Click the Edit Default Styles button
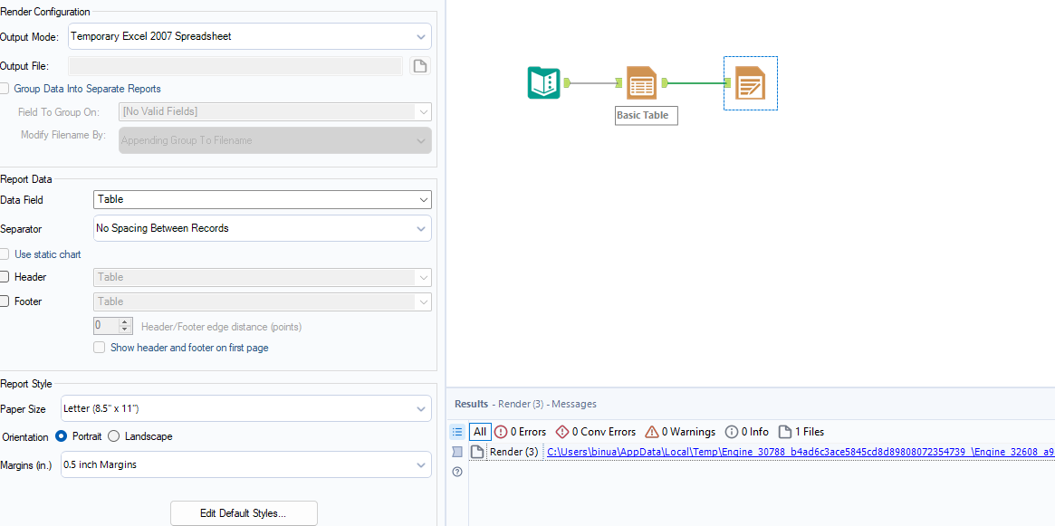1055x526 pixels. click(x=244, y=512)
